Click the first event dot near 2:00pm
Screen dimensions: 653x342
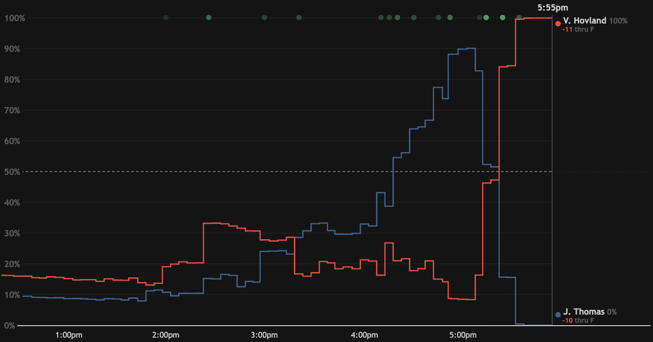[x=166, y=18]
